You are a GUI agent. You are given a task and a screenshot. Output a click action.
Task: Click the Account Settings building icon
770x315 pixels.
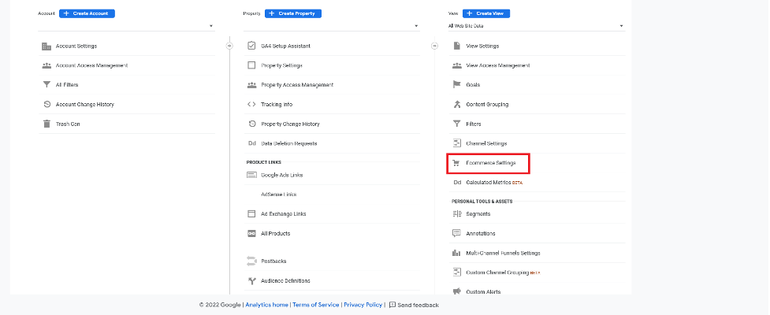[46, 46]
